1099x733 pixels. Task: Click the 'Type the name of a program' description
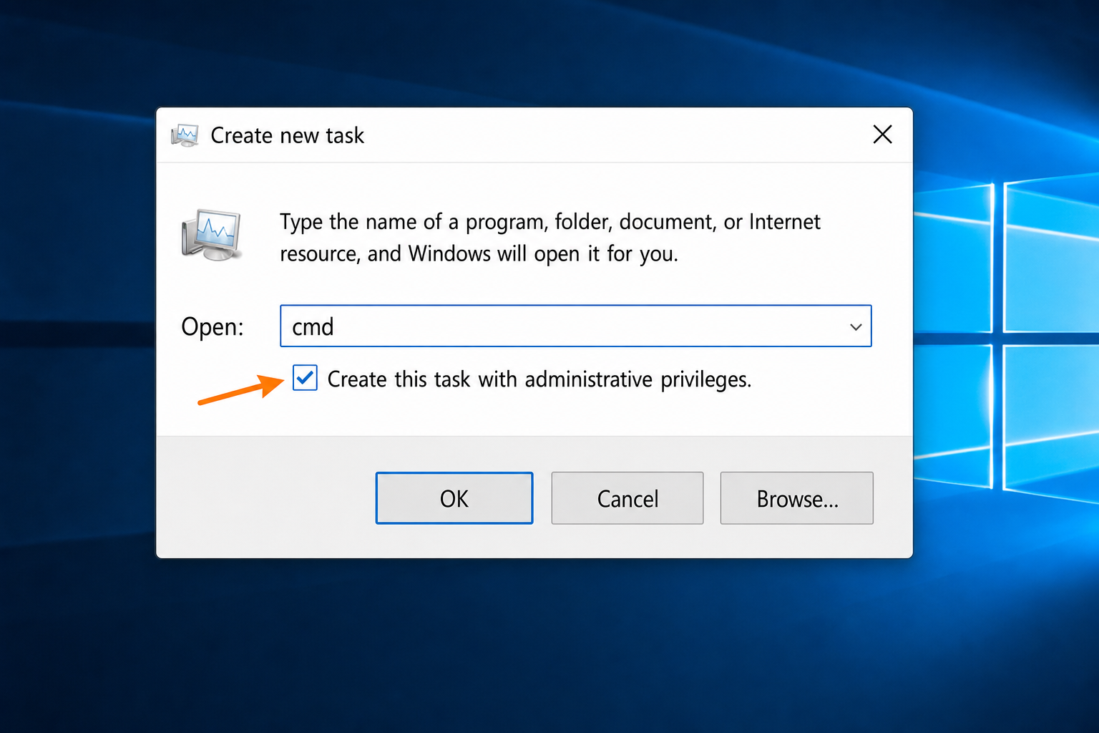click(x=549, y=238)
